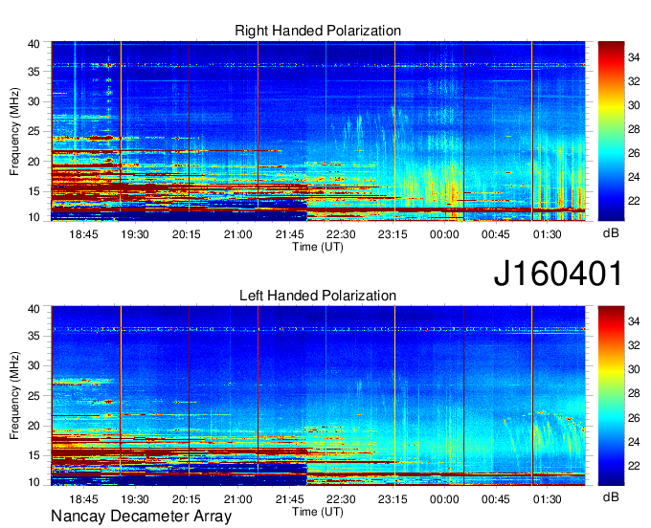The height and width of the screenshot is (528, 651).
Task: Click "Frequency (MHz)" axis label of left-handed plot
Action: click(x=14, y=396)
